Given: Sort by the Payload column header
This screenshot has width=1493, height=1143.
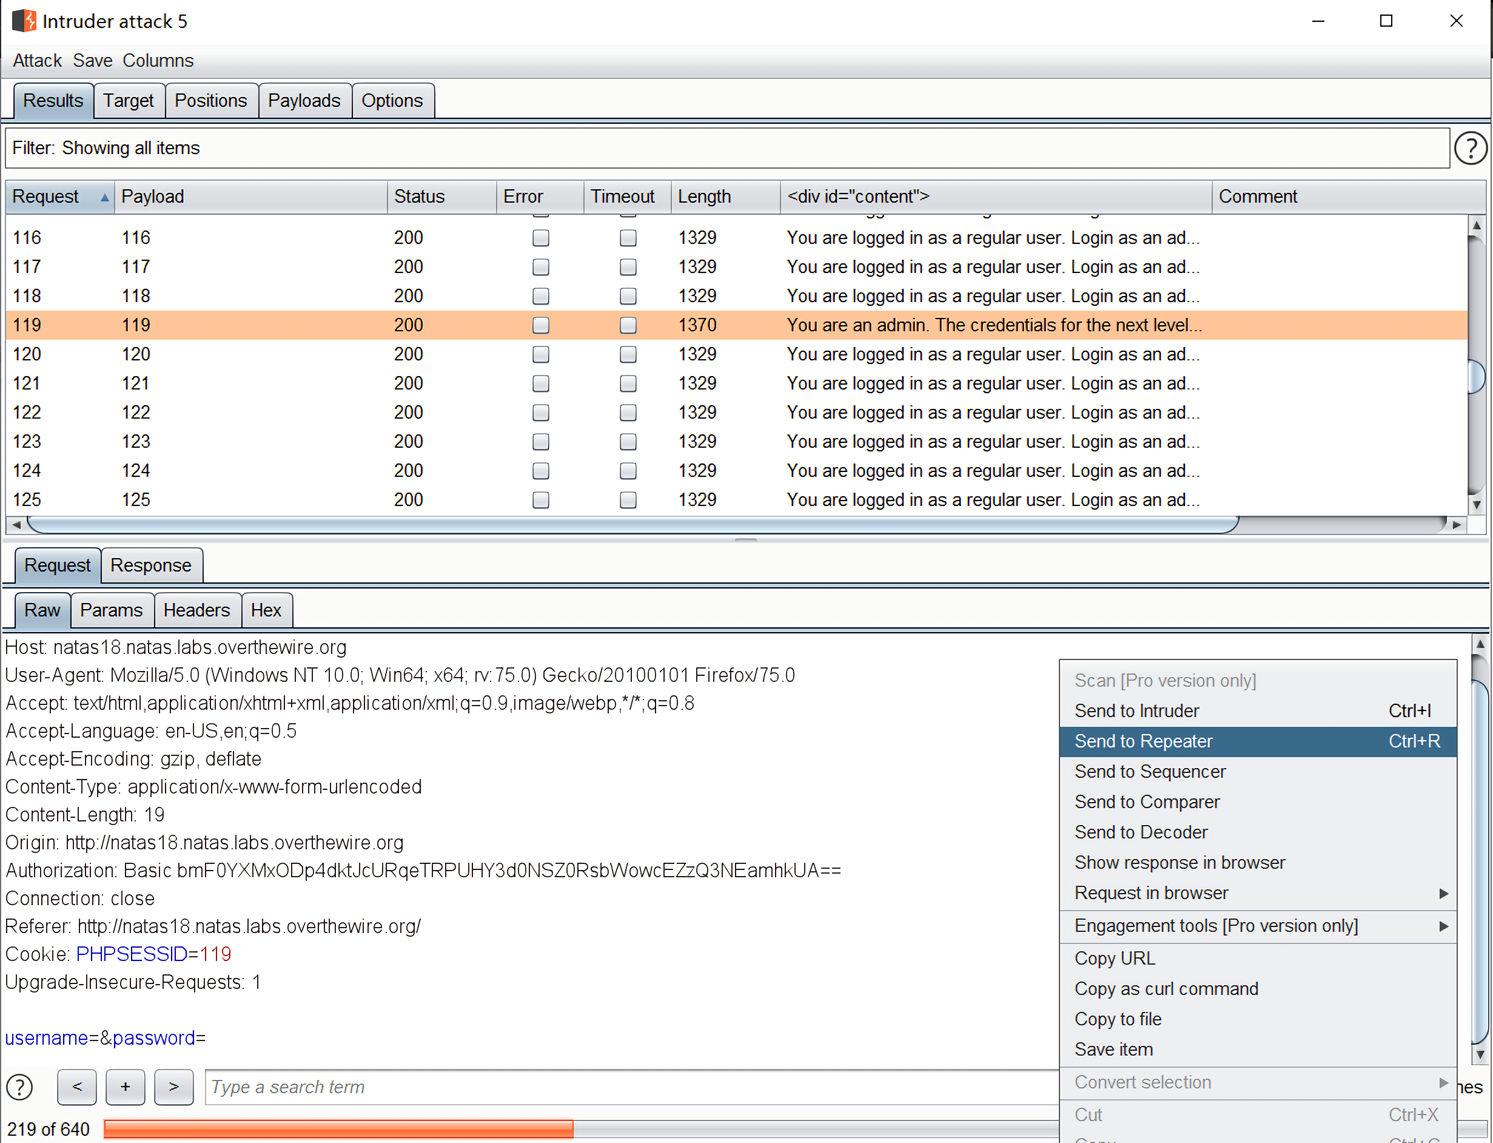Looking at the screenshot, I should pos(251,197).
